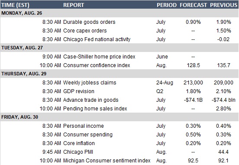Select the Thursday, Aug. 29 section row
Image resolution: width=239 pixels, height=165 pixels.
pyautogui.click(x=119, y=74)
